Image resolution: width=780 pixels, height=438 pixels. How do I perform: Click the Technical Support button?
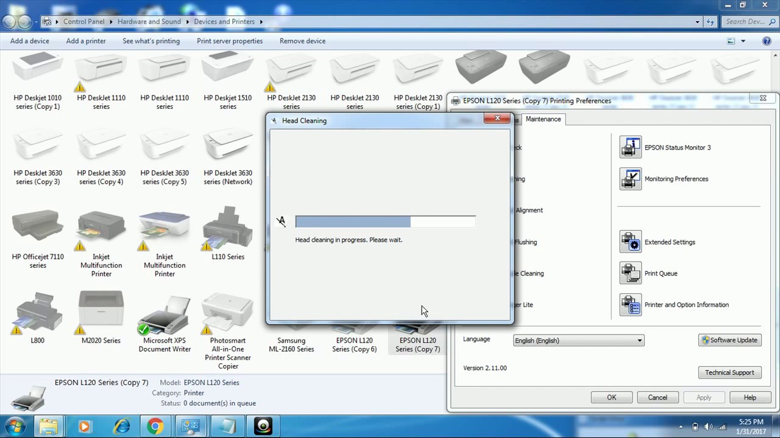tap(730, 372)
